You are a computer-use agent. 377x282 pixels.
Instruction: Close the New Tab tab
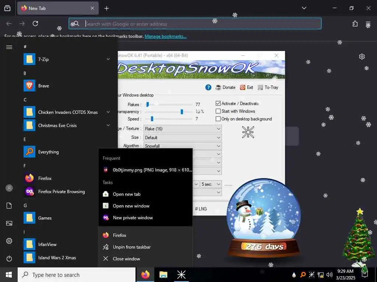[x=92, y=8]
